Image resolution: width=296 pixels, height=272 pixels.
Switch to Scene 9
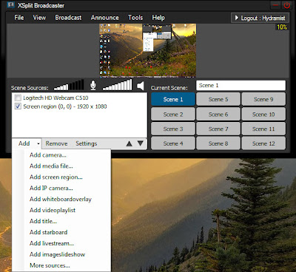tap(263, 99)
